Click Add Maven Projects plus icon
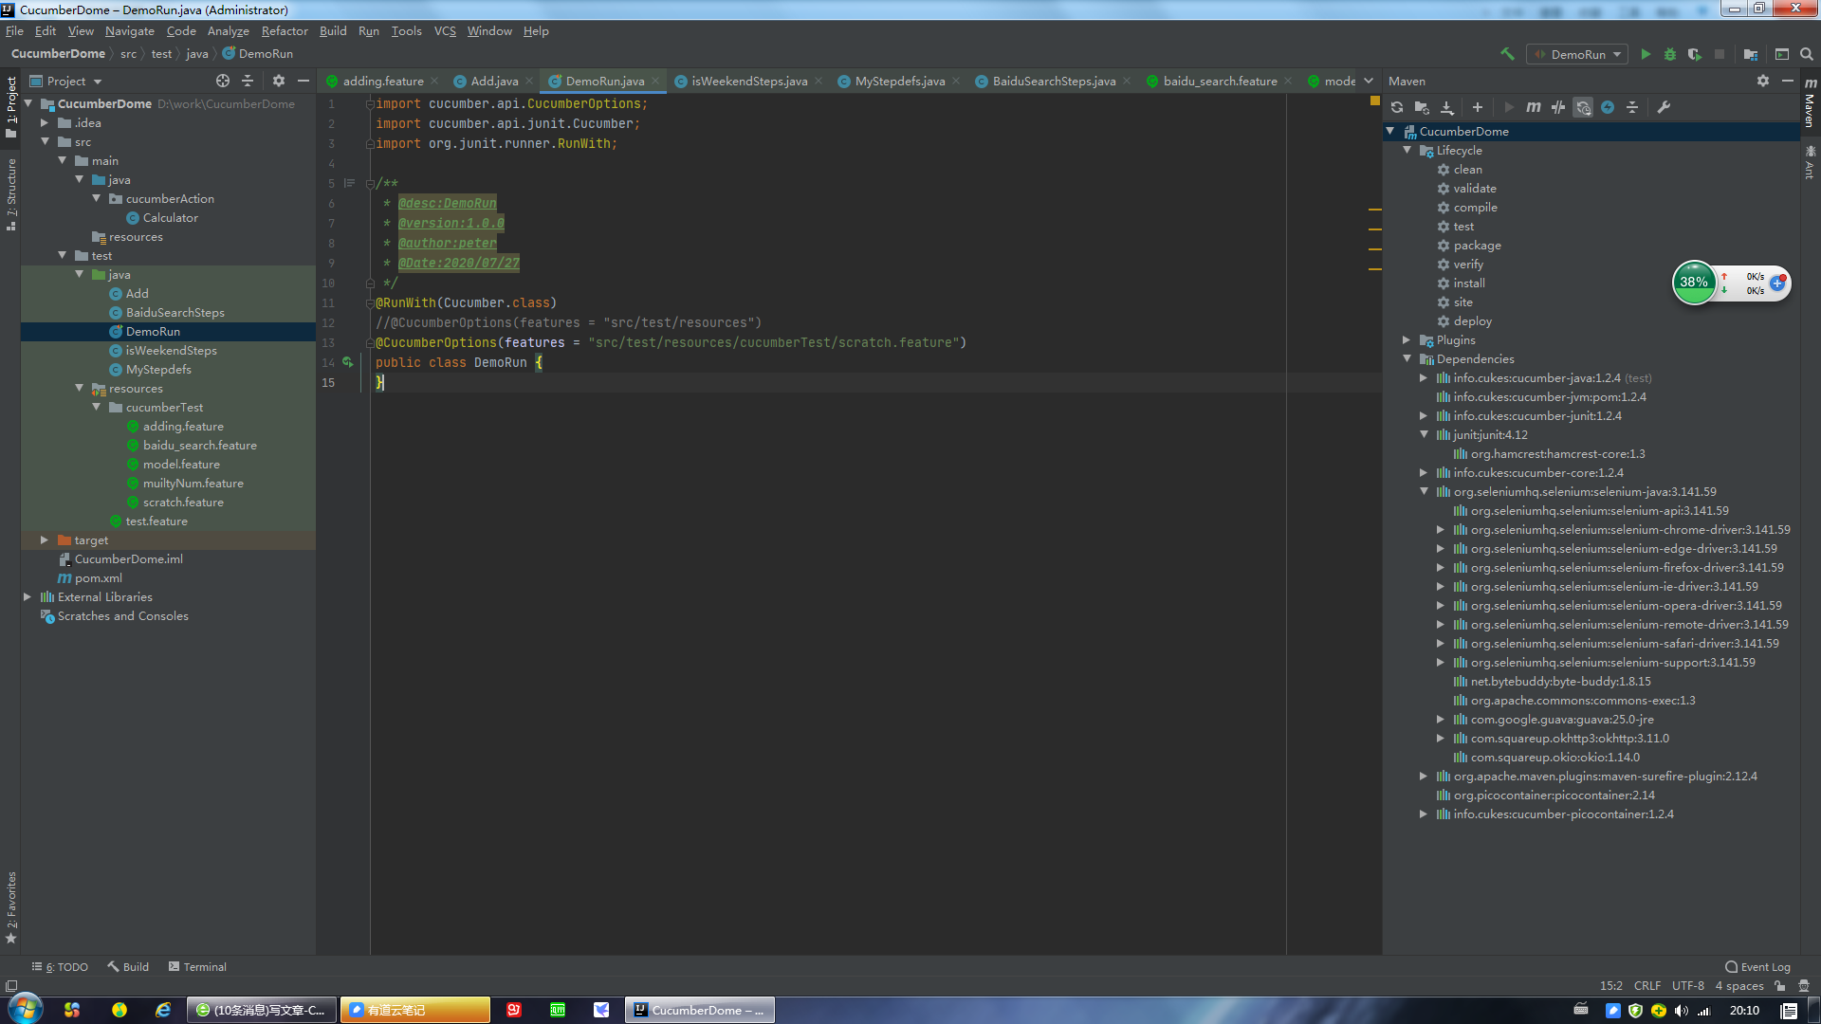 click(x=1477, y=107)
